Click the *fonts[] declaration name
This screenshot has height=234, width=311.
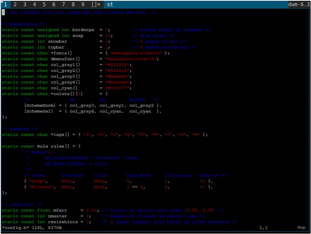coord(61,53)
